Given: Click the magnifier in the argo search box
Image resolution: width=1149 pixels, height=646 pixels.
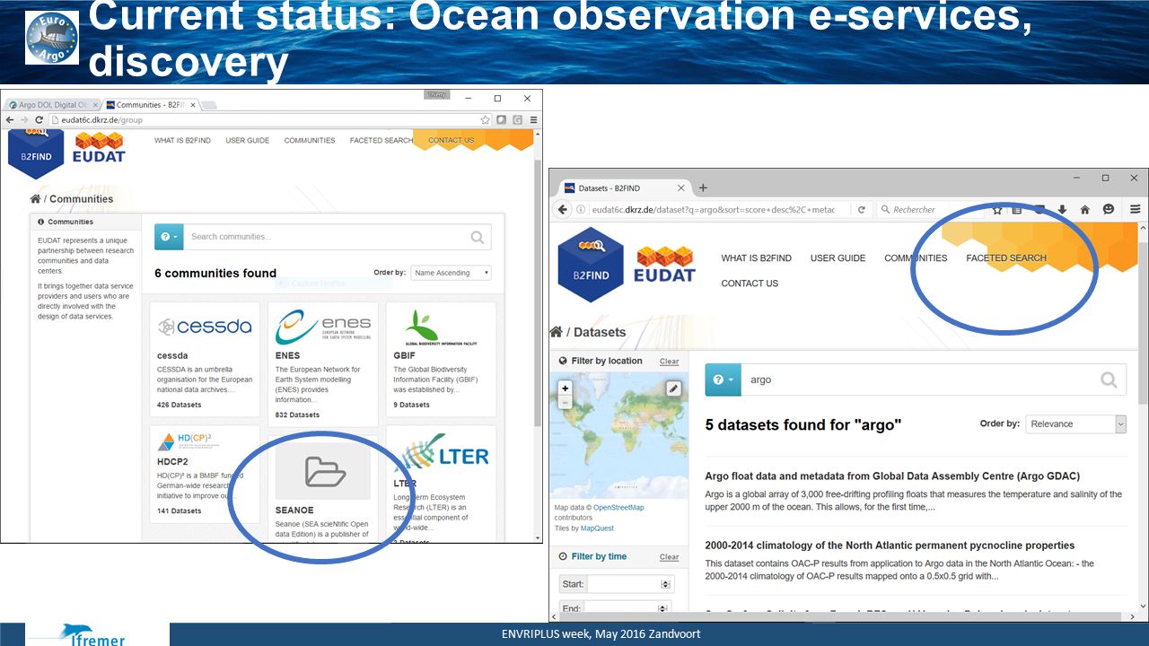Looking at the screenshot, I should click(x=1109, y=380).
